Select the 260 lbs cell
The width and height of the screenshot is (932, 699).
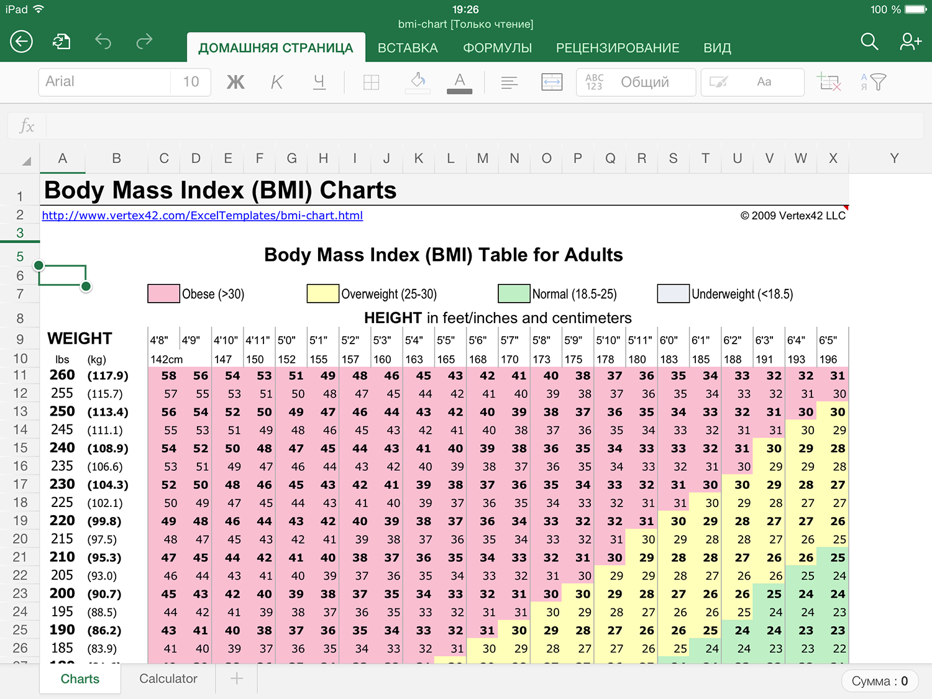coord(62,375)
